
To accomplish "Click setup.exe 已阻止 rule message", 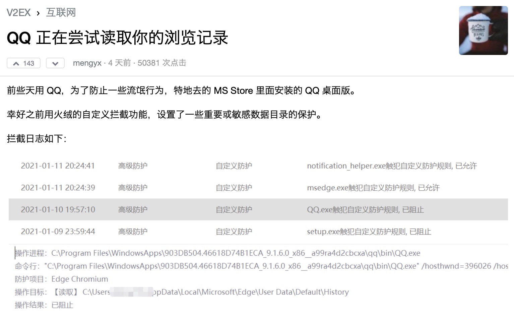I will [369, 232].
